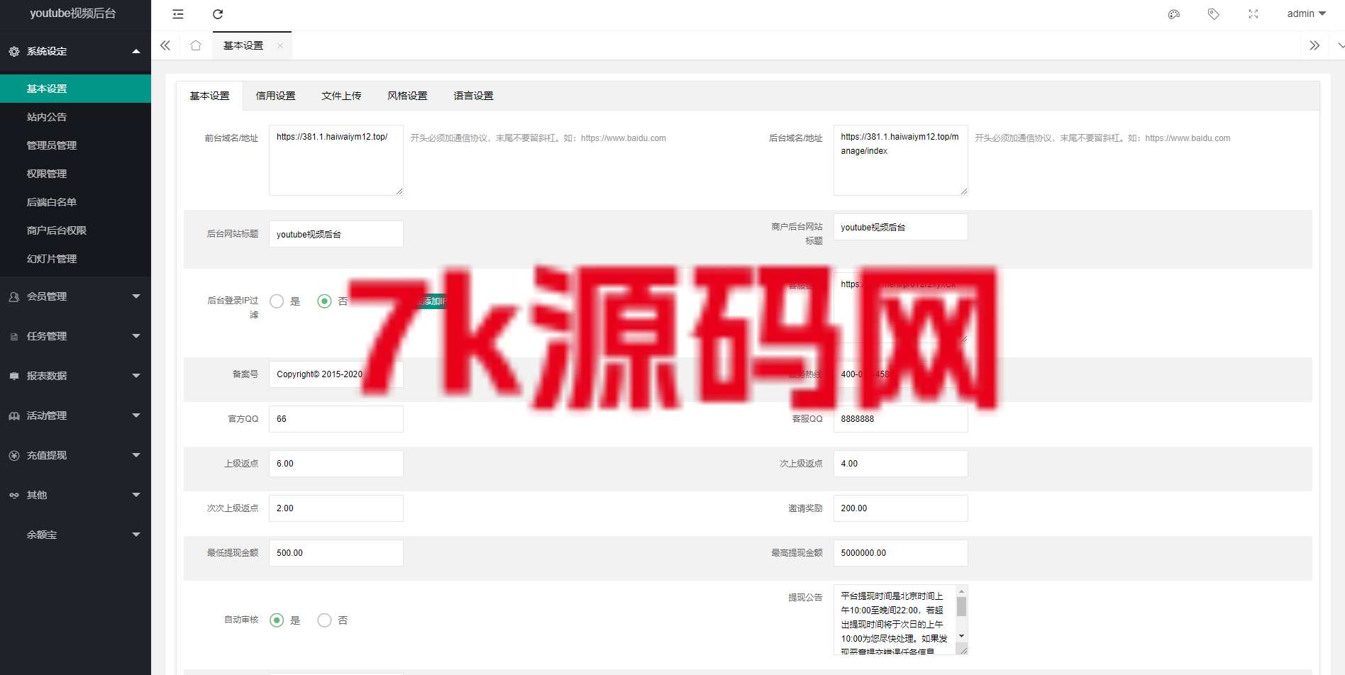The width and height of the screenshot is (1345, 675).
Task: Click the 后台网站标题 input field
Action: 336,234
